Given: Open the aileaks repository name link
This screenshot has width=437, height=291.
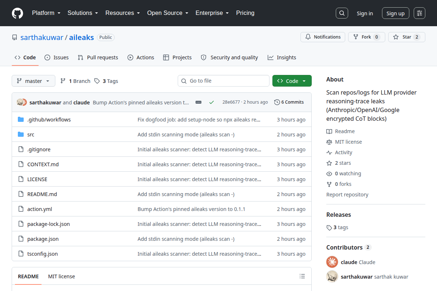Looking at the screenshot, I should click(82, 37).
